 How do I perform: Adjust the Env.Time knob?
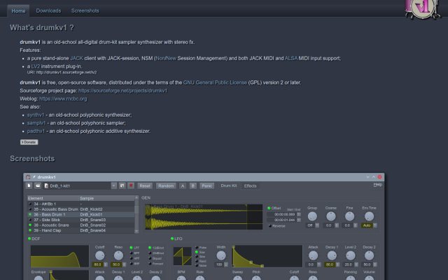pos(369,216)
